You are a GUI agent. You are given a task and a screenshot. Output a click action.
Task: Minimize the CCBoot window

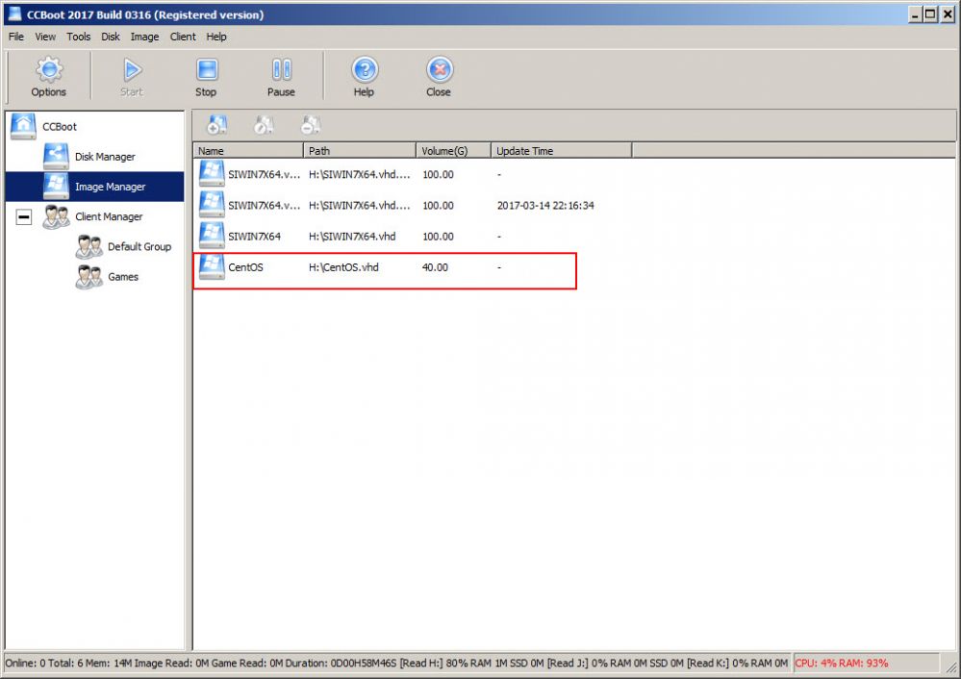click(915, 14)
